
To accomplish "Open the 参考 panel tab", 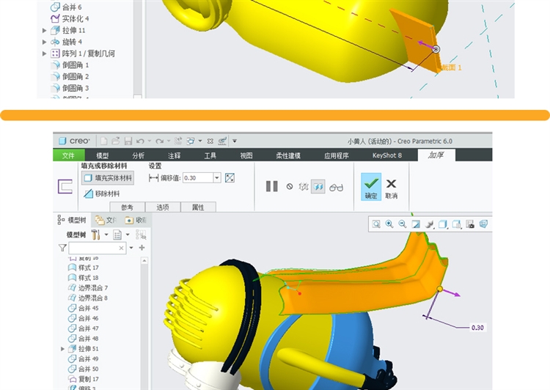I will [128, 207].
